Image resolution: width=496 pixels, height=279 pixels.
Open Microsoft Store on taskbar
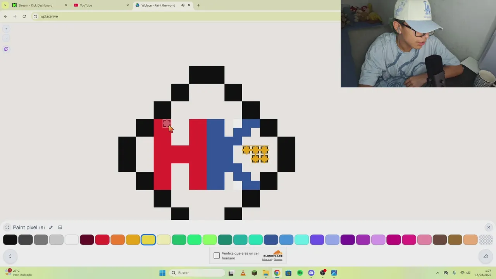288,273
